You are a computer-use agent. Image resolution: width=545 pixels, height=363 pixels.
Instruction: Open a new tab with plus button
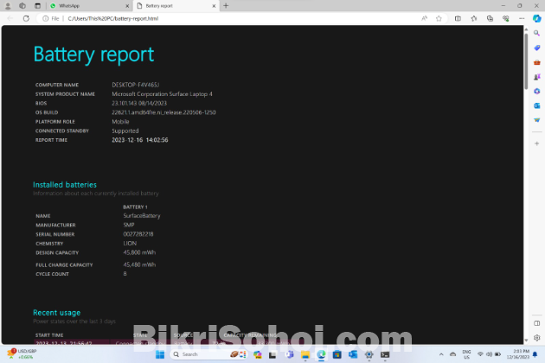226,5
